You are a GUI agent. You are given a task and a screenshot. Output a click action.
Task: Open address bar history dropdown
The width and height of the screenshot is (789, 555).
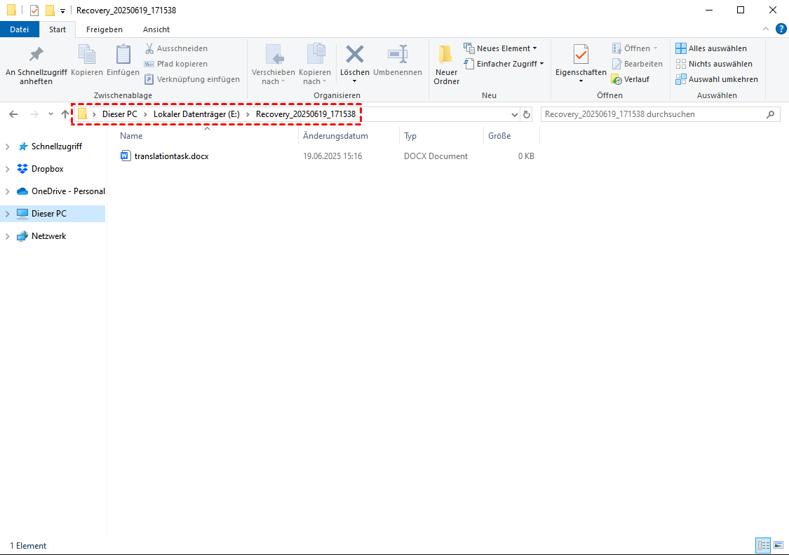(514, 115)
